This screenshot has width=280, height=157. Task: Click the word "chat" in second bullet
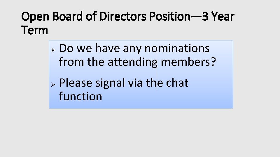pos(177,83)
